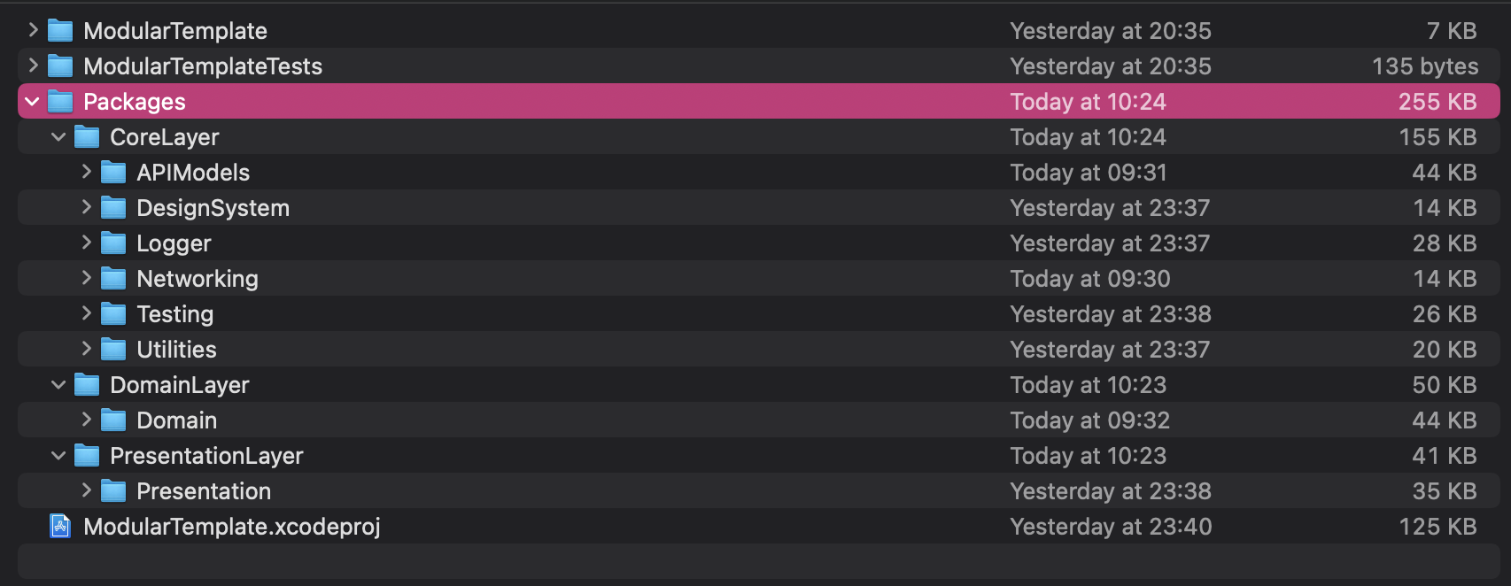Viewport: 1511px width, 586px height.
Task: Click the APIModels folder icon
Action: 113,173
